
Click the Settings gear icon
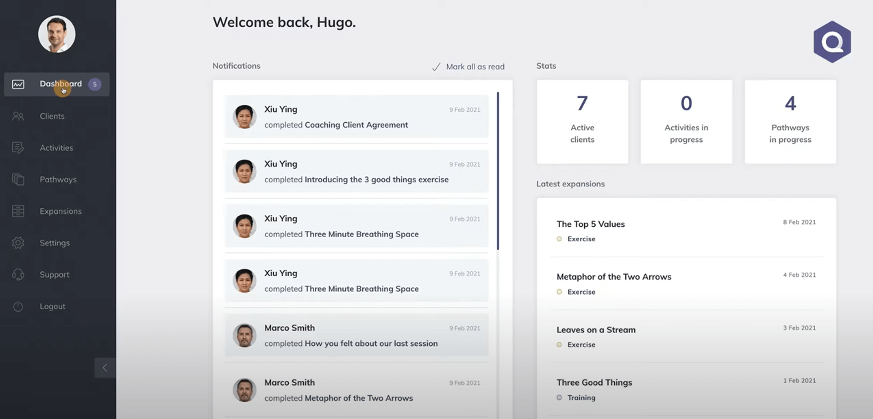point(18,243)
